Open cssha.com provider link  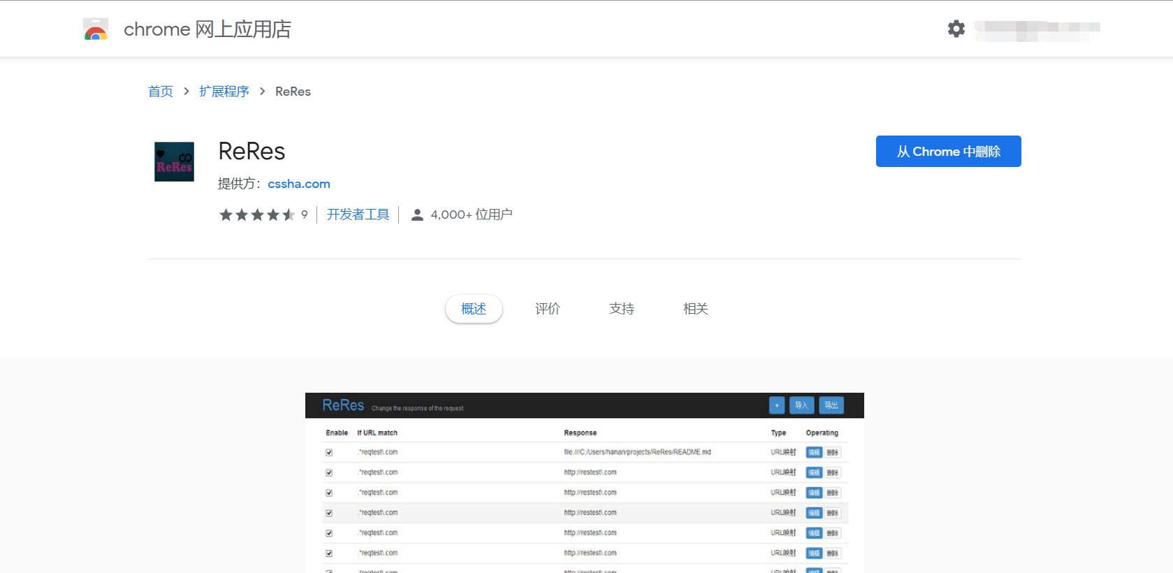299,184
